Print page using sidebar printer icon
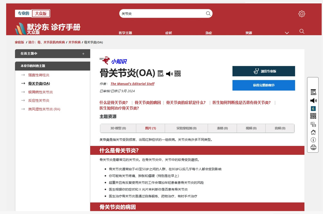323x214 pixels. point(313,147)
